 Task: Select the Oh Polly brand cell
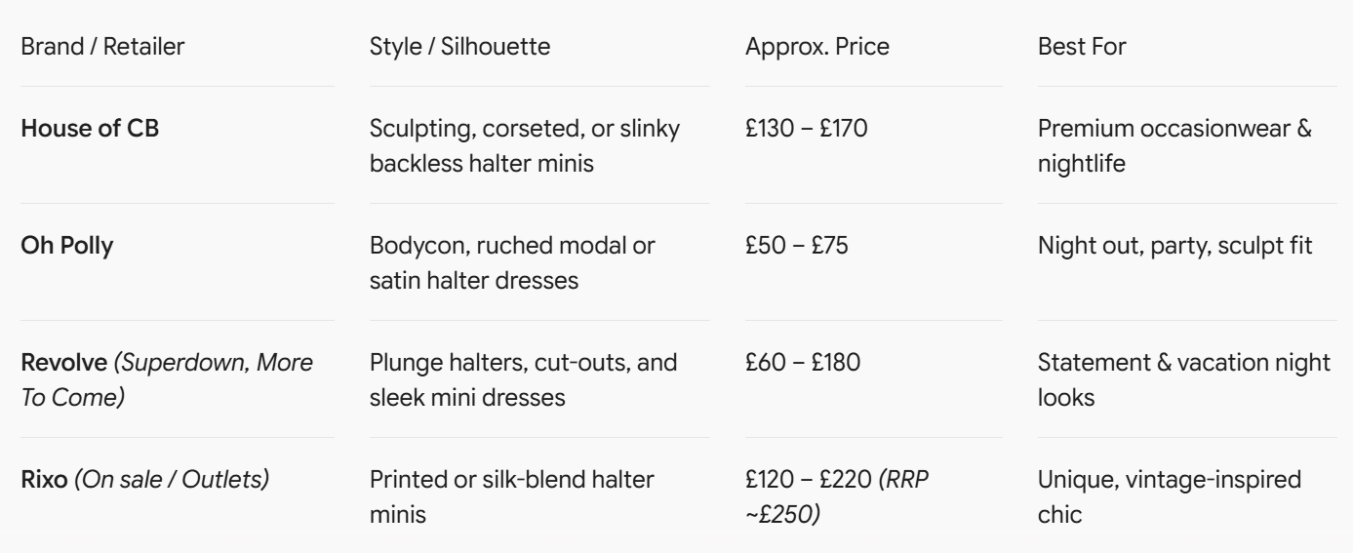click(x=66, y=246)
